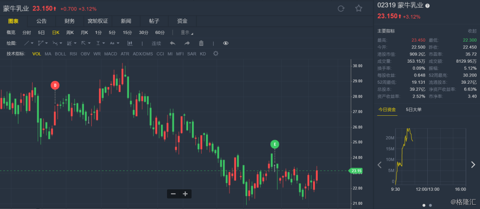Expand channel tool dropdown arrow
Viewport: 480px width, 209px height.
(x=46, y=44)
